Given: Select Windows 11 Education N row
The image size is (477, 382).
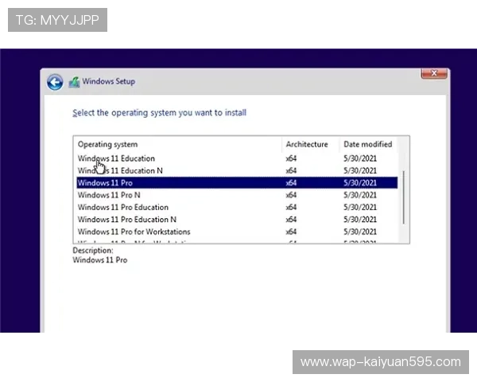Looking at the screenshot, I should 237,170.
